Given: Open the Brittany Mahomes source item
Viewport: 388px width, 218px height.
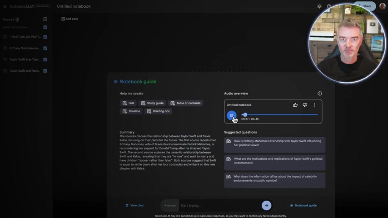Looking at the screenshot, I should pos(25,48).
